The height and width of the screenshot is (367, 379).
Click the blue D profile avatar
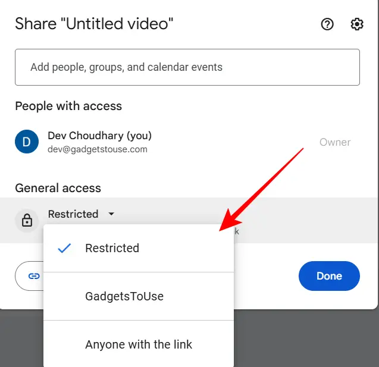point(27,142)
